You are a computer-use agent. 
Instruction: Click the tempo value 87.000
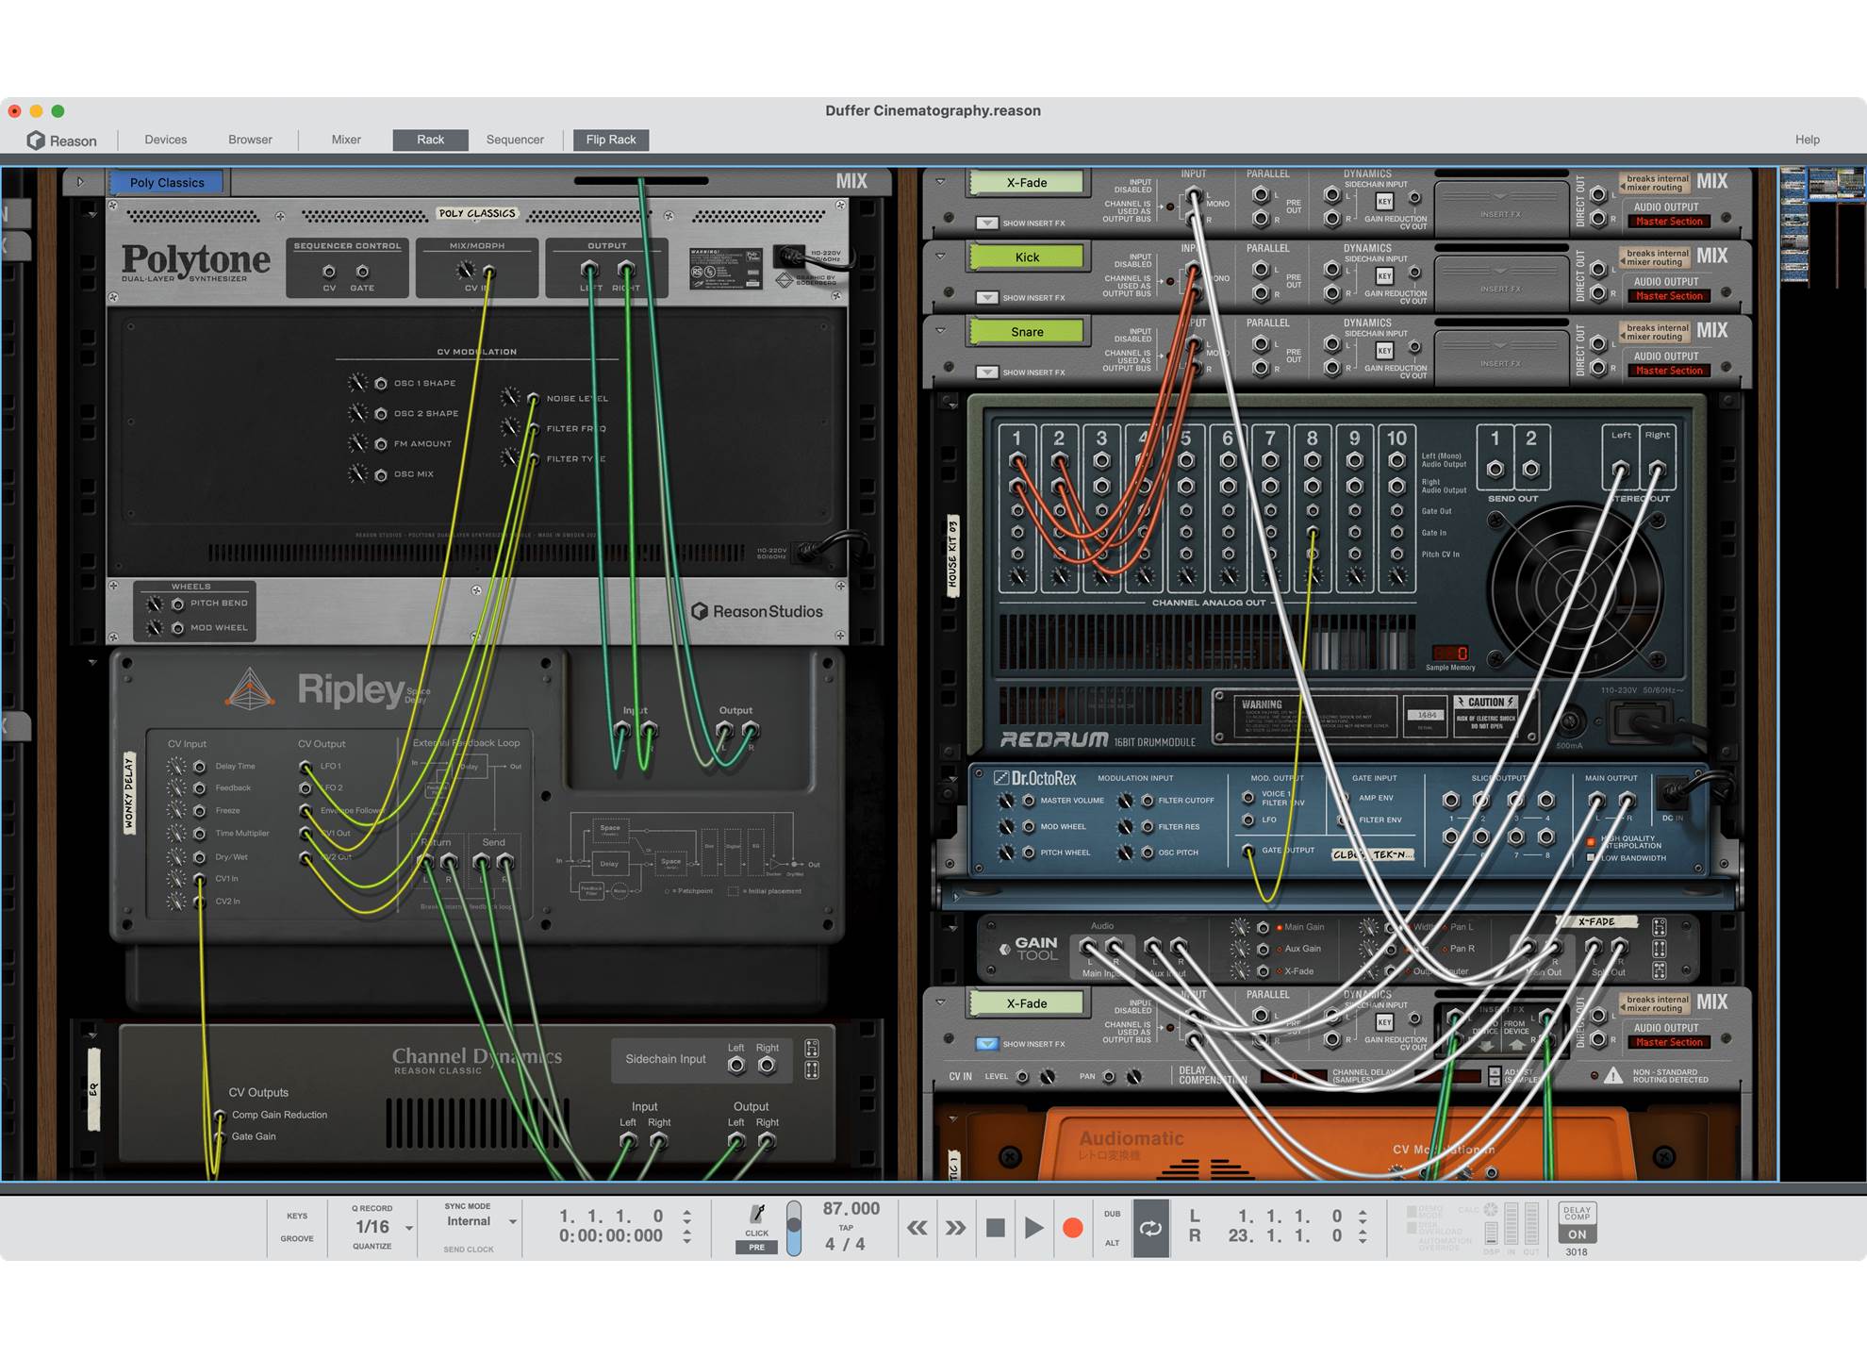tap(851, 1209)
